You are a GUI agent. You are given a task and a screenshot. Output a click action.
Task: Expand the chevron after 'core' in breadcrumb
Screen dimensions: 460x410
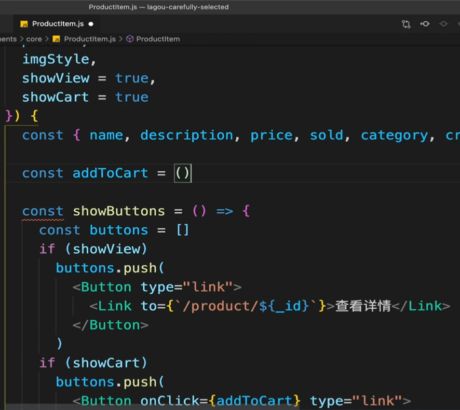pyautogui.click(x=47, y=39)
